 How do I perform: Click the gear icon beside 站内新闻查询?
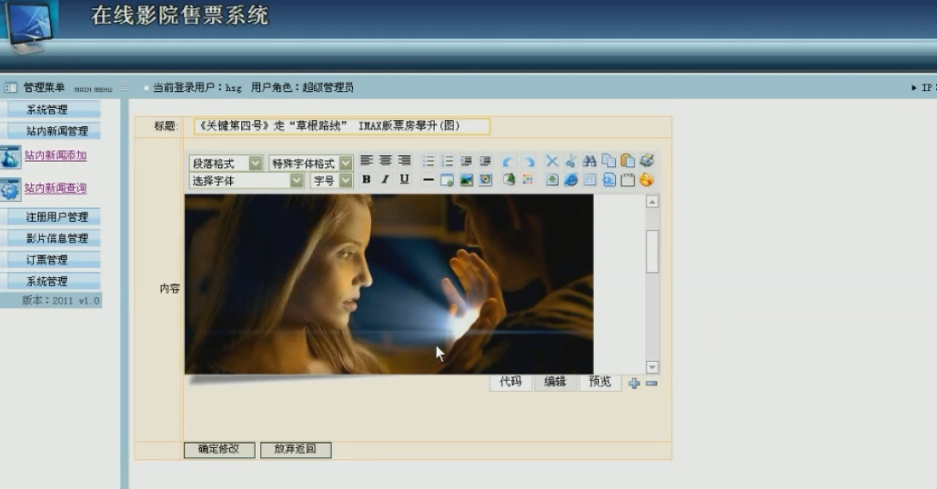click(10, 189)
